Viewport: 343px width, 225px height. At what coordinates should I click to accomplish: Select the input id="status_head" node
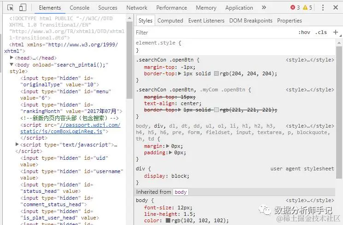click(x=57, y=188)
